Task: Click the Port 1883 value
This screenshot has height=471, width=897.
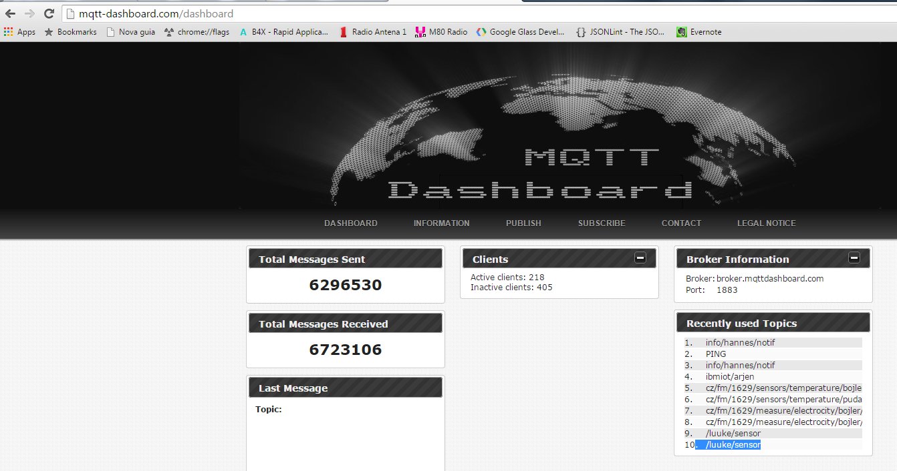Action: tap(727, 290)
